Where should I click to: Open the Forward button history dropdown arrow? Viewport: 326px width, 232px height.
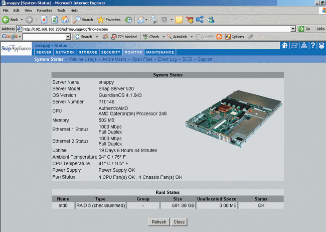tap(37, 20)
